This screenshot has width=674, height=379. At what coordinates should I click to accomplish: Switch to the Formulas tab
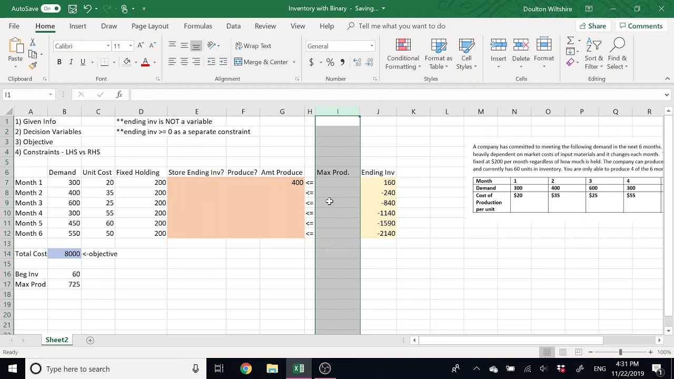click(198, 26)
